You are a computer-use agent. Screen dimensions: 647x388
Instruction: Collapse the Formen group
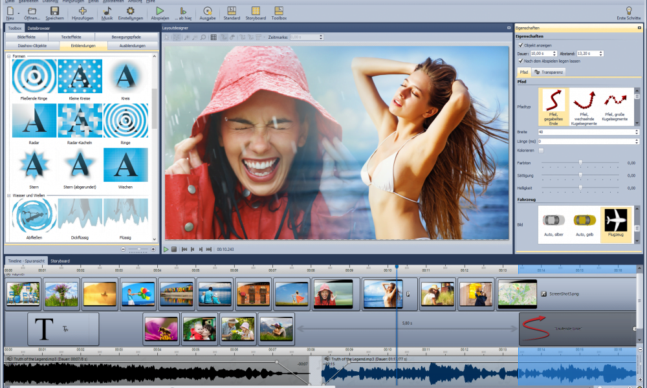pos(8,56)
